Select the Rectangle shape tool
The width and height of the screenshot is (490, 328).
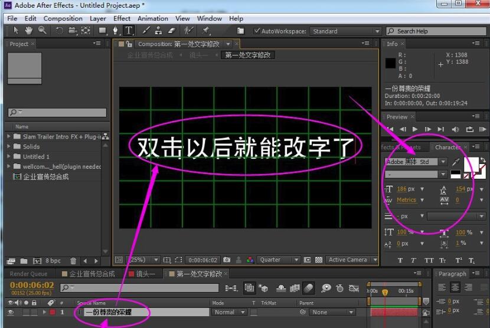[102, 31]
